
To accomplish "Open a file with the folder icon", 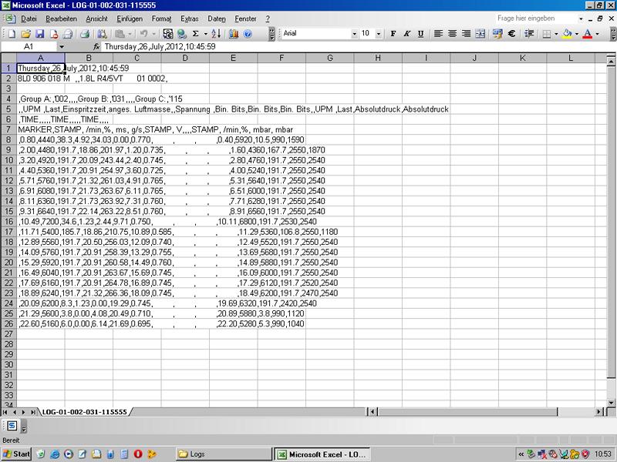I will 25,34.
